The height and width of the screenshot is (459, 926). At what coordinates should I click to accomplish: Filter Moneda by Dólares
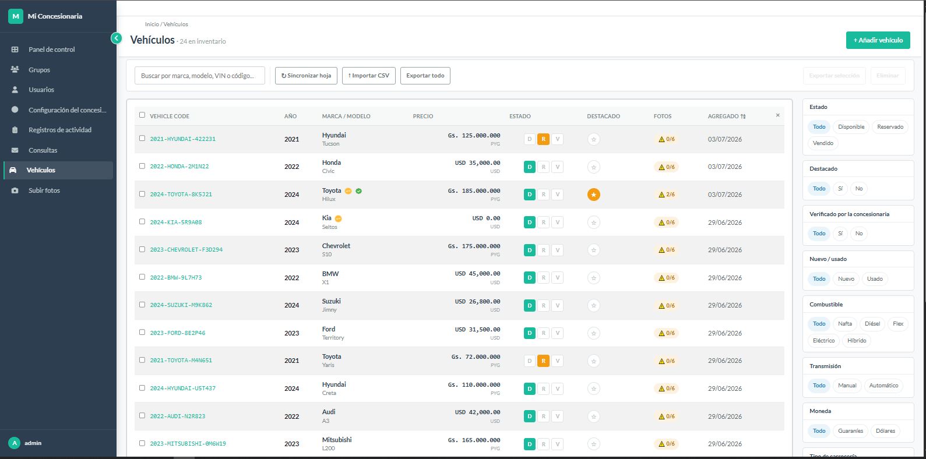point(885,431)
